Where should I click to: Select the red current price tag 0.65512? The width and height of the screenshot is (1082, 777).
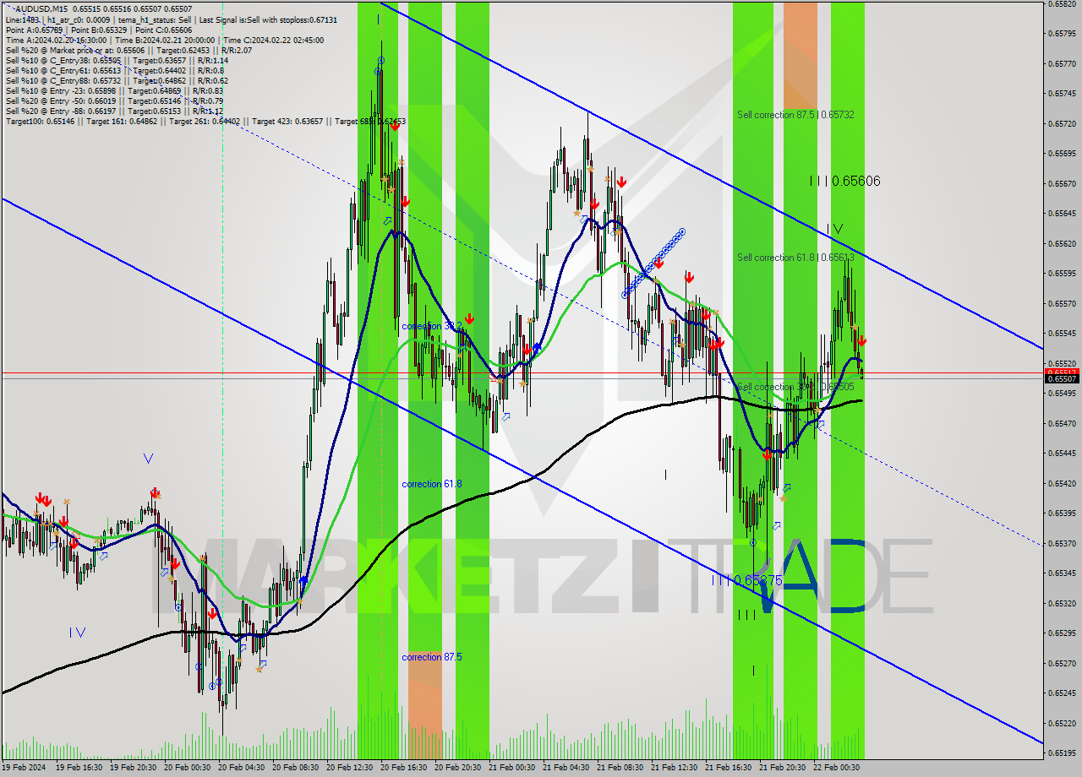[1062, 372]
